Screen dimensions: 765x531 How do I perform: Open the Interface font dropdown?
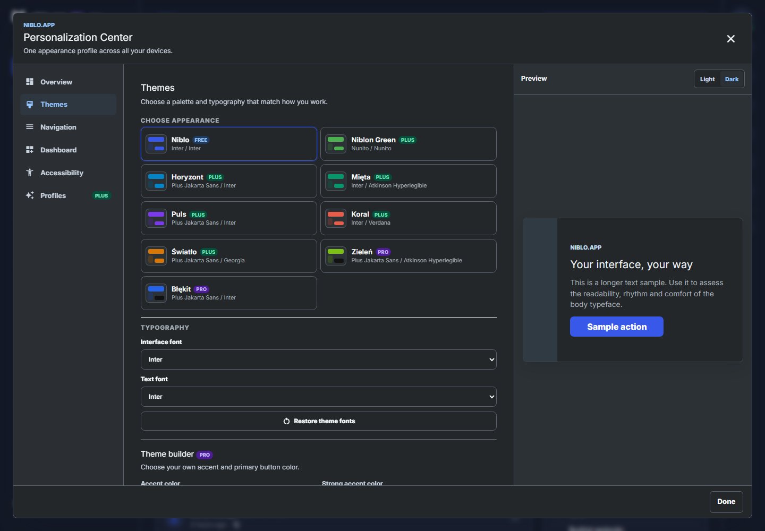pyautogui.click(x=319, y=359)
